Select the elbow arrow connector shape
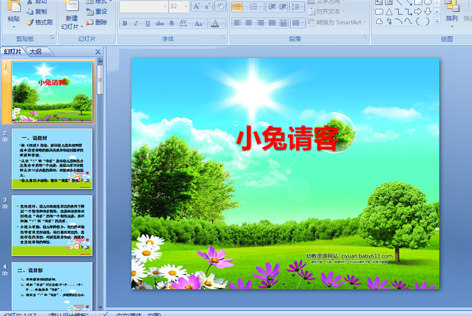The height and width of the screenshot is (316, 472). [x=408, y=12]
